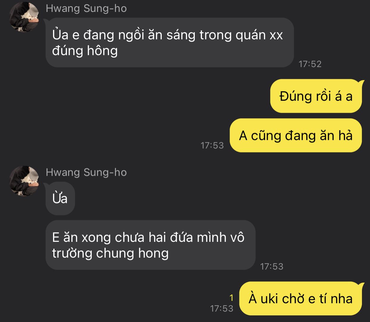The height and width of the screenshot is (322, 370).
Task: Tap the 17:53 timestamp after 'trường chung hong'
Action: [x=272, y=266]
